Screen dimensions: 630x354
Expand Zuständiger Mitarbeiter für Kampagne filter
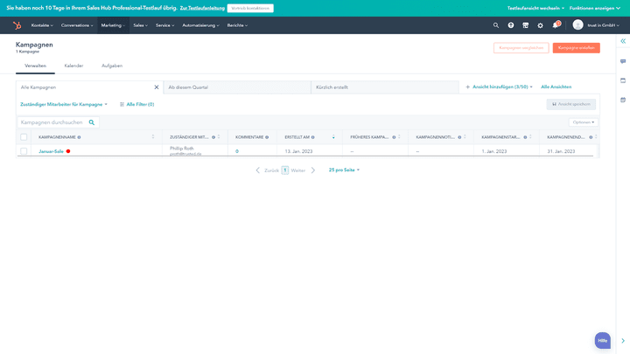(64, 104)
